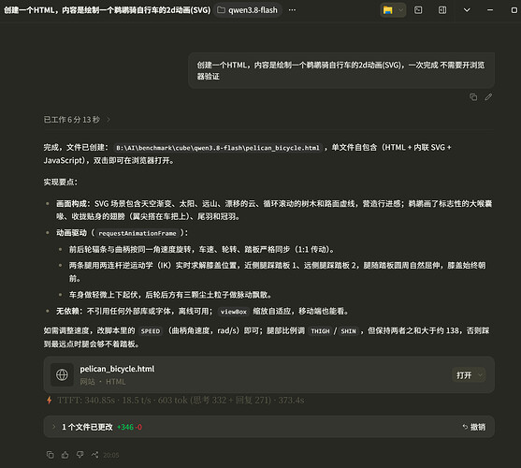
Task: Open the pelican_bicycle.html file card
Action: 268,374
